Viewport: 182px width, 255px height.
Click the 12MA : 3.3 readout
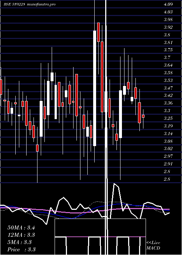tap(21, 235)
